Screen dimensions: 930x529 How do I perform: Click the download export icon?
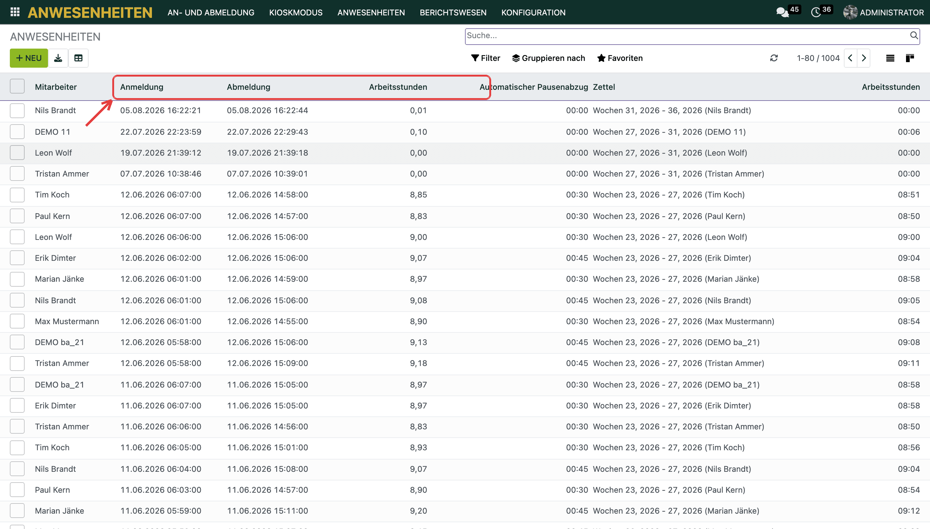(x=58, y=58)
